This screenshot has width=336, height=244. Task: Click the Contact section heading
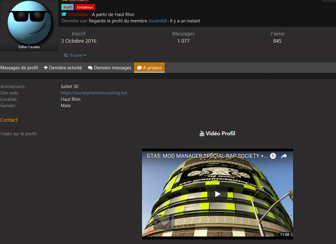[9, 120]
